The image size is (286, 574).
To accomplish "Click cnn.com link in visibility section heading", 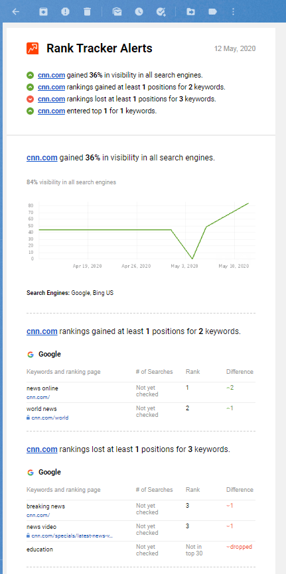I will (x=42, y=158).
